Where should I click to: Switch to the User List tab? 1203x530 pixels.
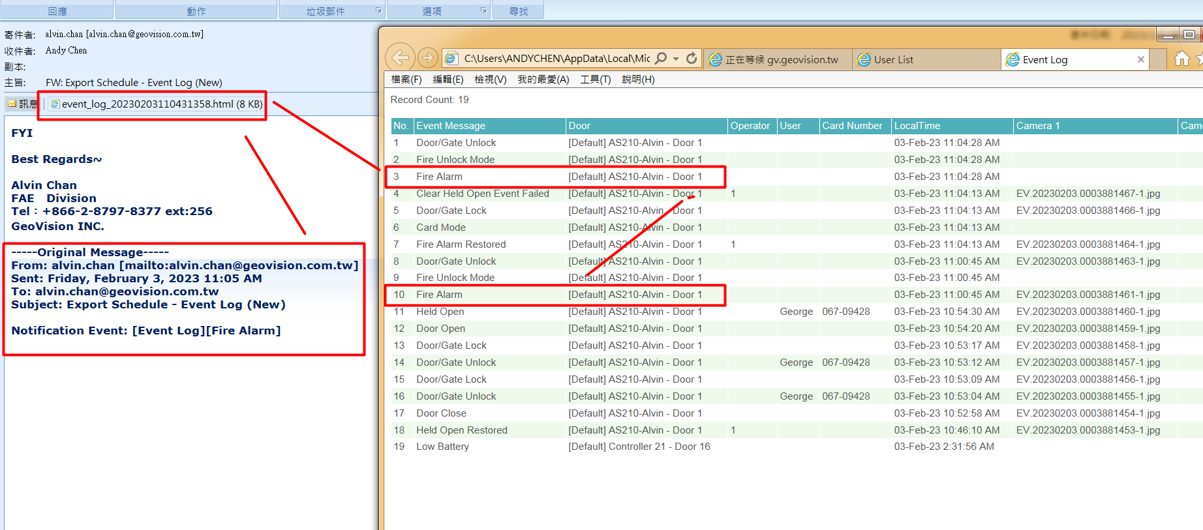pyautogui.click(x=926, y=59)
